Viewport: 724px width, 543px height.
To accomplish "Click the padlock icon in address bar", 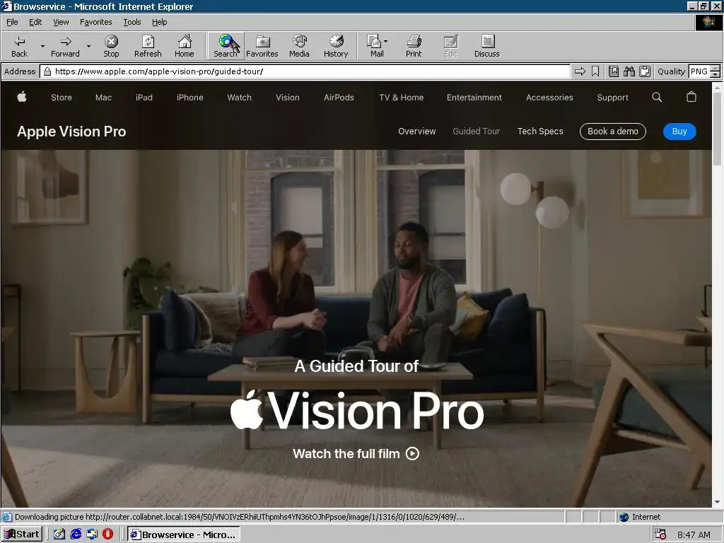I will pyautogui.click(x=47, y=71).
